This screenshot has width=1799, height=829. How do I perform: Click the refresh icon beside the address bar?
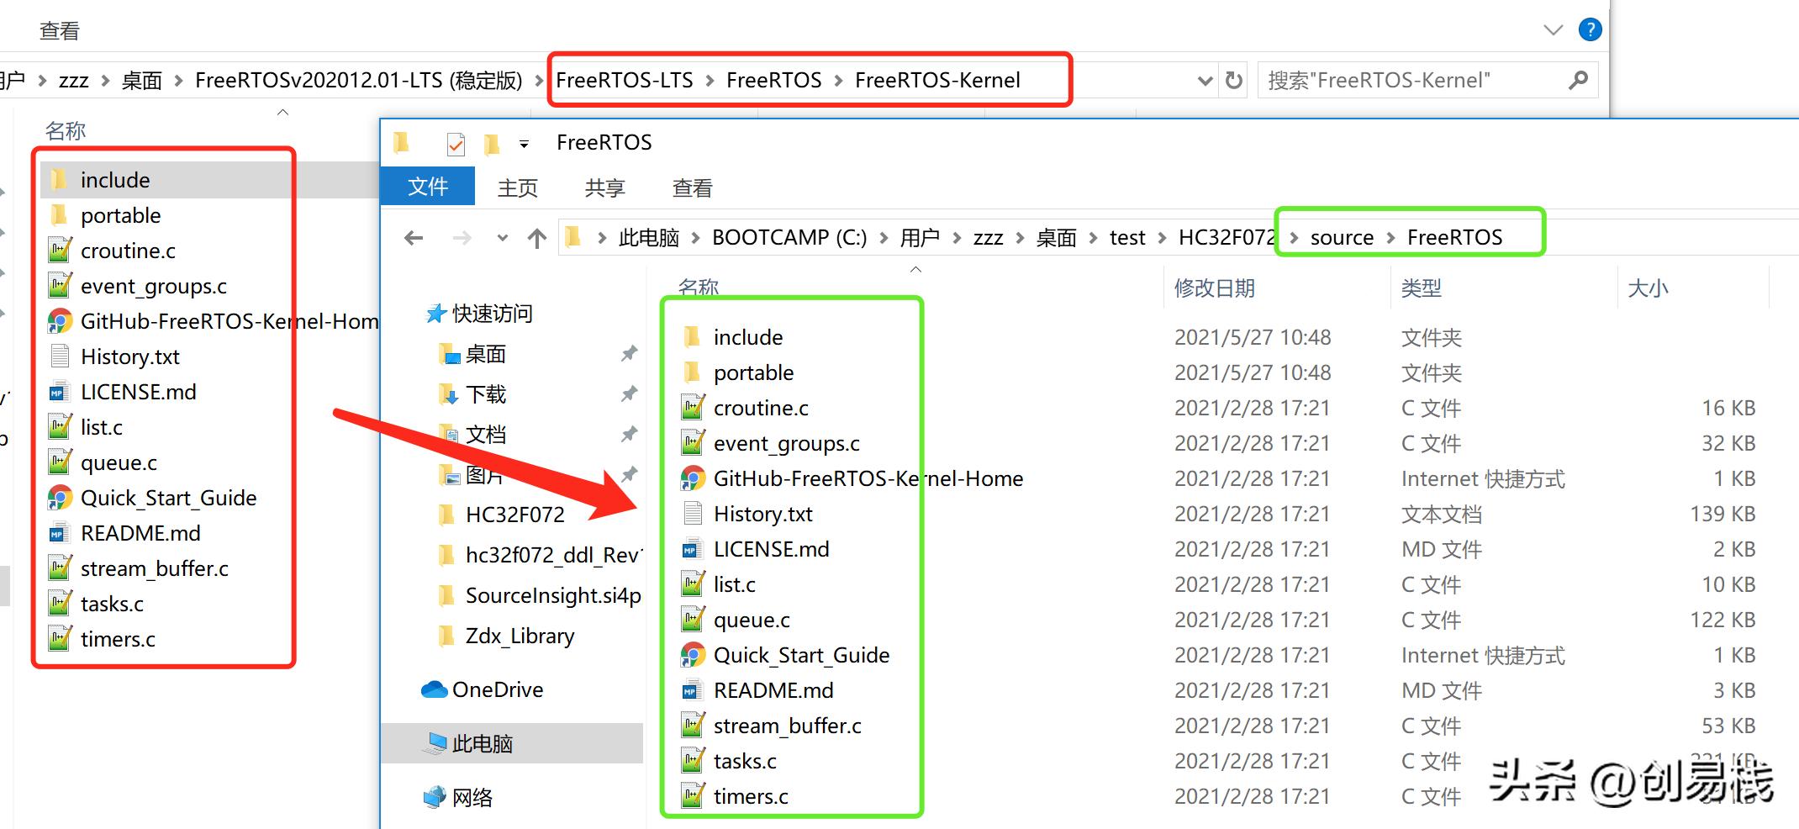(x=1233, y=80)
